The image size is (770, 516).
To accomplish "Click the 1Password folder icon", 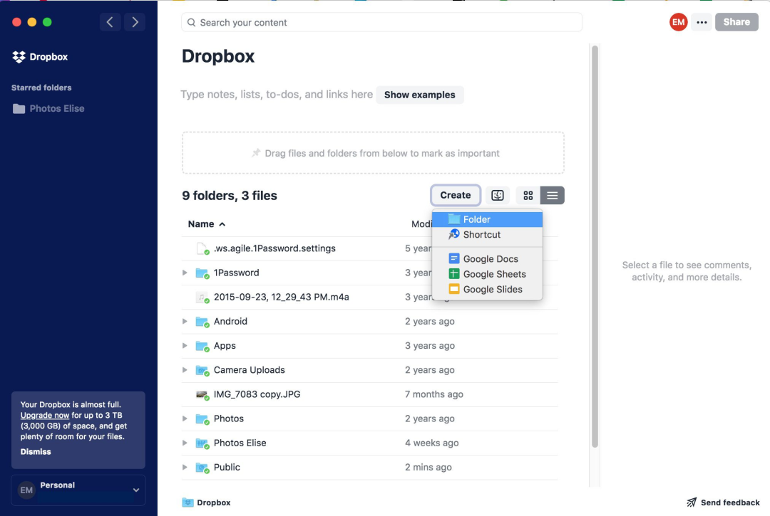I will [202, 273].
